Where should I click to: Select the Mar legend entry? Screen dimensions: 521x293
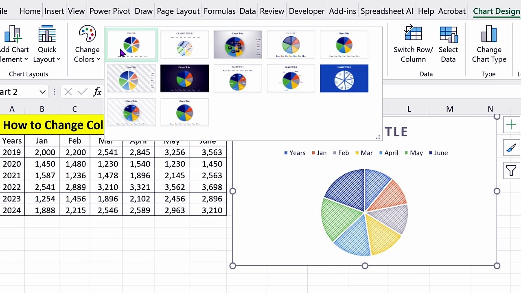point(364,153)
